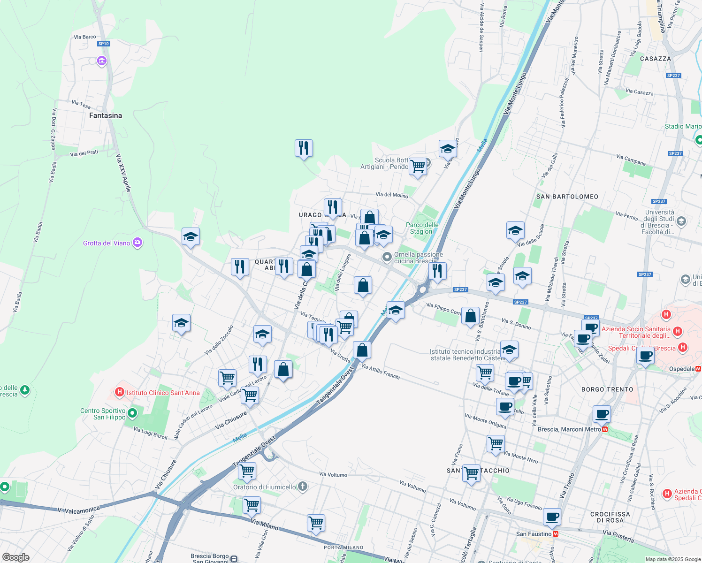This screenshot has width=702, height=563.
Task: Click the Ornella passione cucina Brescia marker
Action: tap(387, 258)
